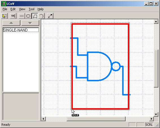Click the LCoV application title icon
Screen dimensions: 160x128
[4, 4]
